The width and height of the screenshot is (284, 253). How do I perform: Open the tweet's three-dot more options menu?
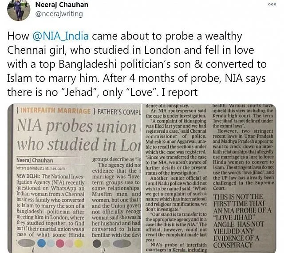(x=272, y=4)
